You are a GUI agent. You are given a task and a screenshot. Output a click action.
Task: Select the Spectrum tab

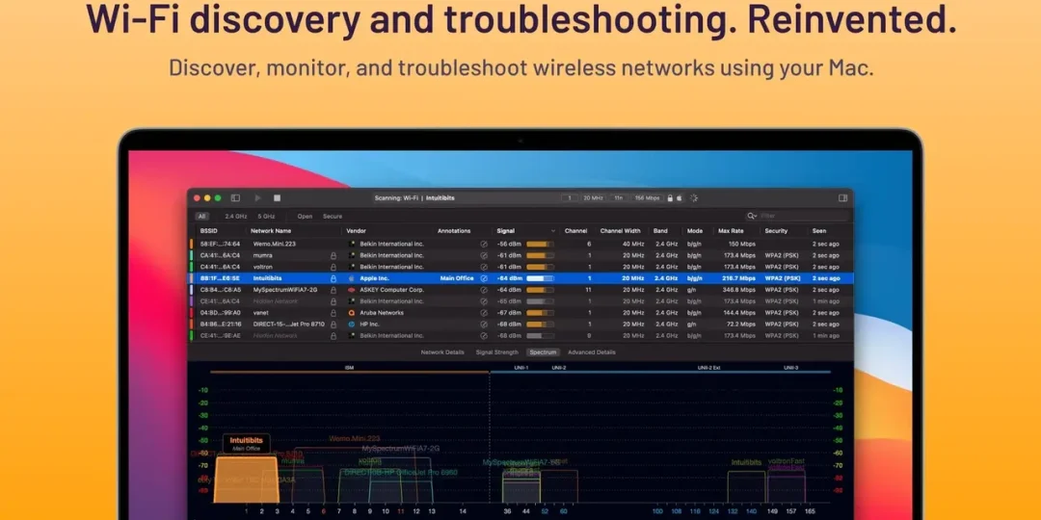coord(543,352)
